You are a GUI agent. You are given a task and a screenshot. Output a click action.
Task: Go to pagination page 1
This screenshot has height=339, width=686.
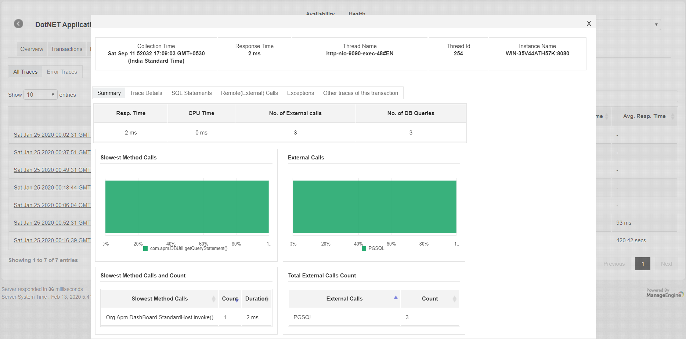pyautogui.click(x=643, y=264)
